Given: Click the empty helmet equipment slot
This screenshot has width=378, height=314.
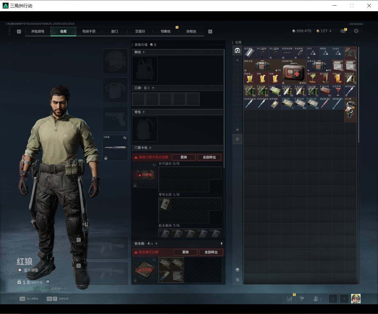Looking at the screenshot, I should [x=115, y=61].
